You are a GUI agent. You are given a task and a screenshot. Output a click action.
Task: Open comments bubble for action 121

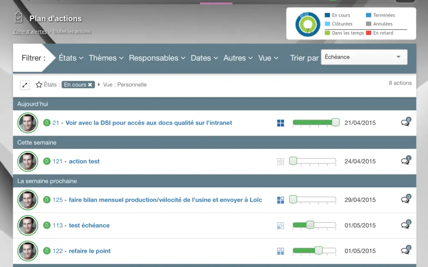click(405, 161)
